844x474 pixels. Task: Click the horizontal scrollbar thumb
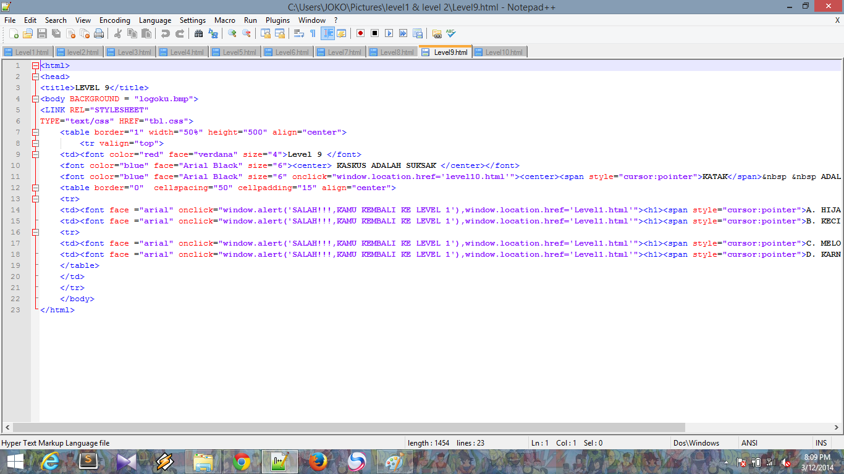(349, 427)
